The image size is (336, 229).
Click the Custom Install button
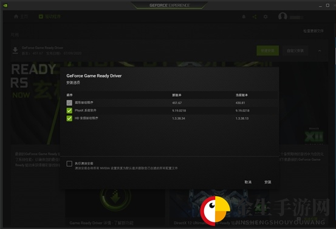295,51
